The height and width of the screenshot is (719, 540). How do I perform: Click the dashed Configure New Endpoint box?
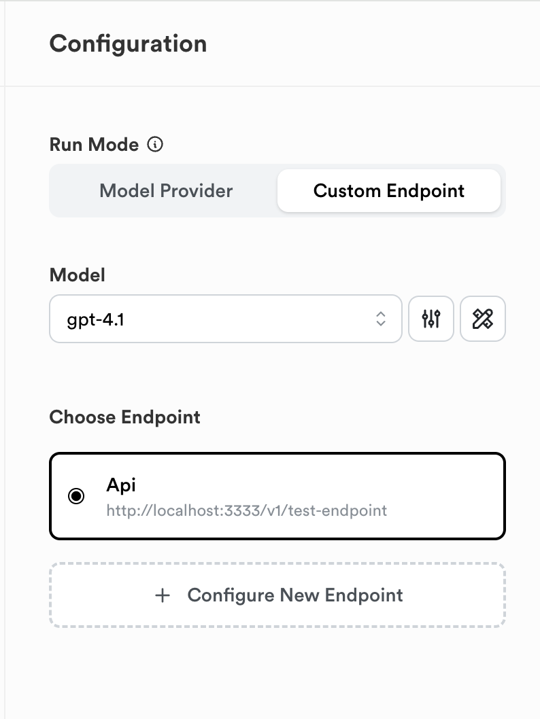coord(277,595)
